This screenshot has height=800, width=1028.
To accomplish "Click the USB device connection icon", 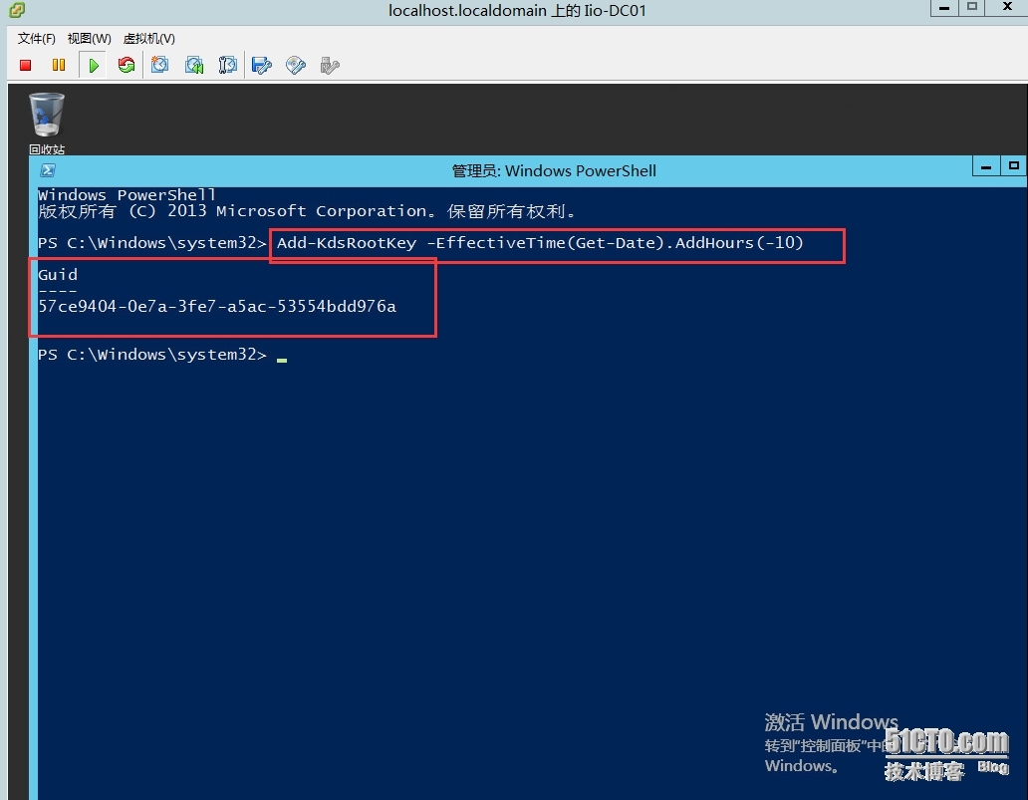I will [x=330, y=65].
